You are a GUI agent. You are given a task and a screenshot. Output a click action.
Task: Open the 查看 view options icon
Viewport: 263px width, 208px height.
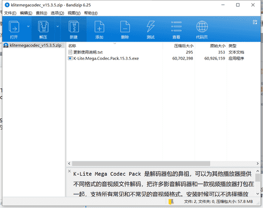pos(176,29)
